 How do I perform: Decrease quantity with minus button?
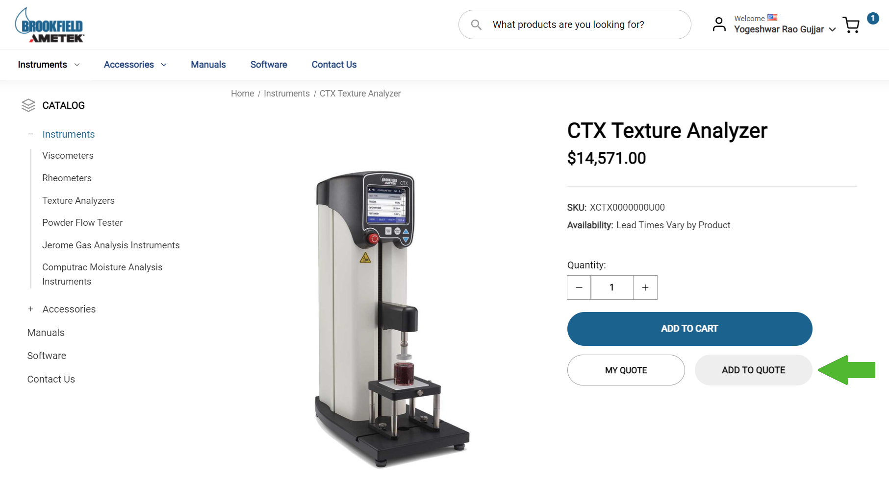click(x=579, y=288)
